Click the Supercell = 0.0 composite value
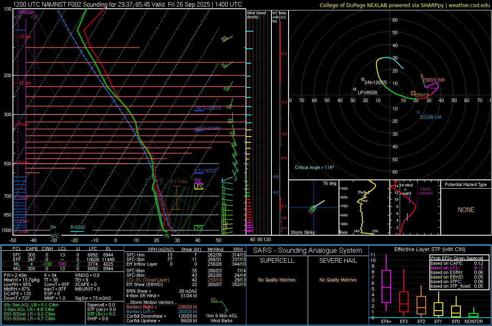 [x=101, y=305]
